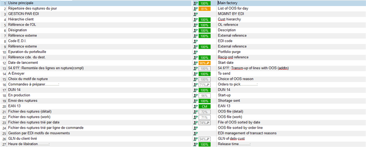Viewport: 366px width, 147px height.
Task: Click the status icon in the 'Date de lancement' row
Action: click(196, 63)
